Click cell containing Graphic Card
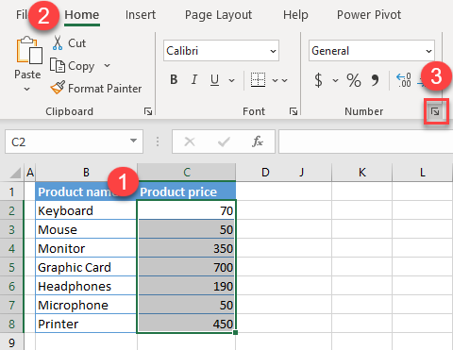The width and height of the screenshot is (453, 350). point(86,267)
